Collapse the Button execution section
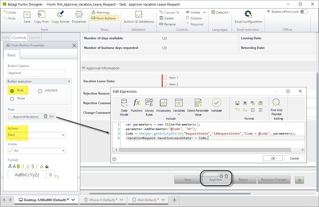The height and width of the screenshot is (207, 319). pyautogui.click(x=69, y=81)
